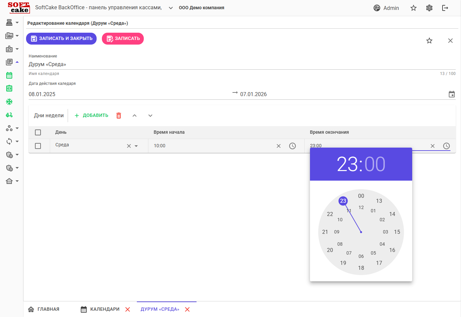Expand the company selector chevron
This screenshot has width=461, height=317.
point(170,8)
